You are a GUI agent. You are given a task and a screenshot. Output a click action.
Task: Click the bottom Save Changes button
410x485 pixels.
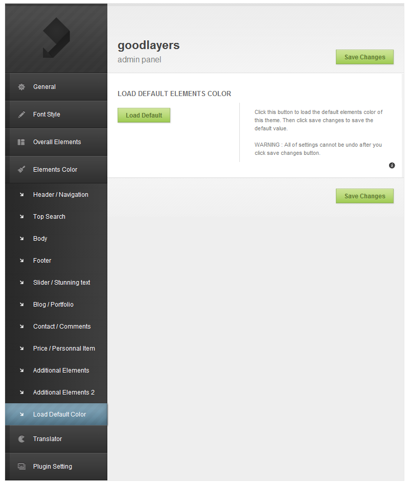[x=365, y=196]
